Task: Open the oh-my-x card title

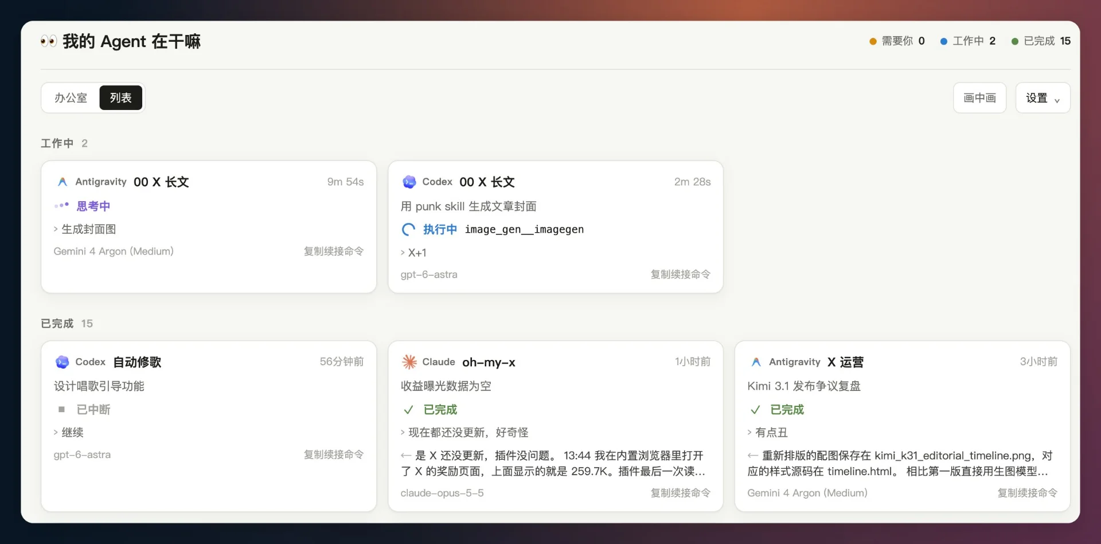Action: [489, 362]
